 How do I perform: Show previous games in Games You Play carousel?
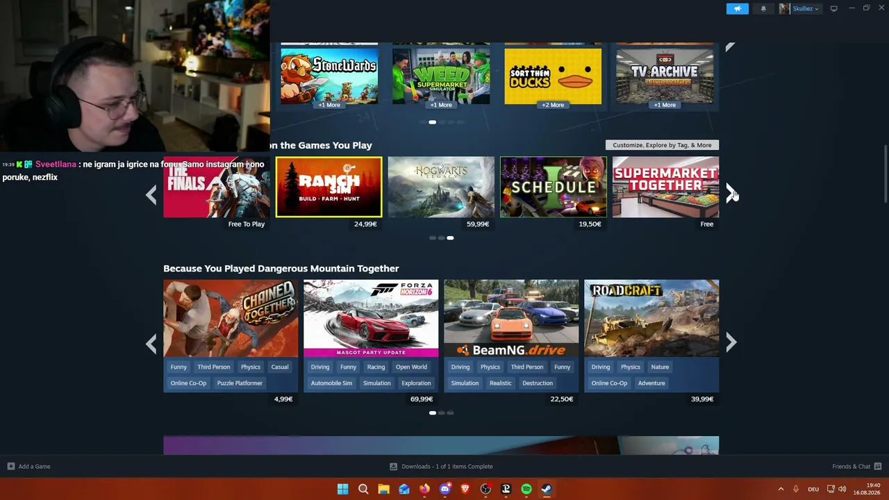click(x=151, y=195)
